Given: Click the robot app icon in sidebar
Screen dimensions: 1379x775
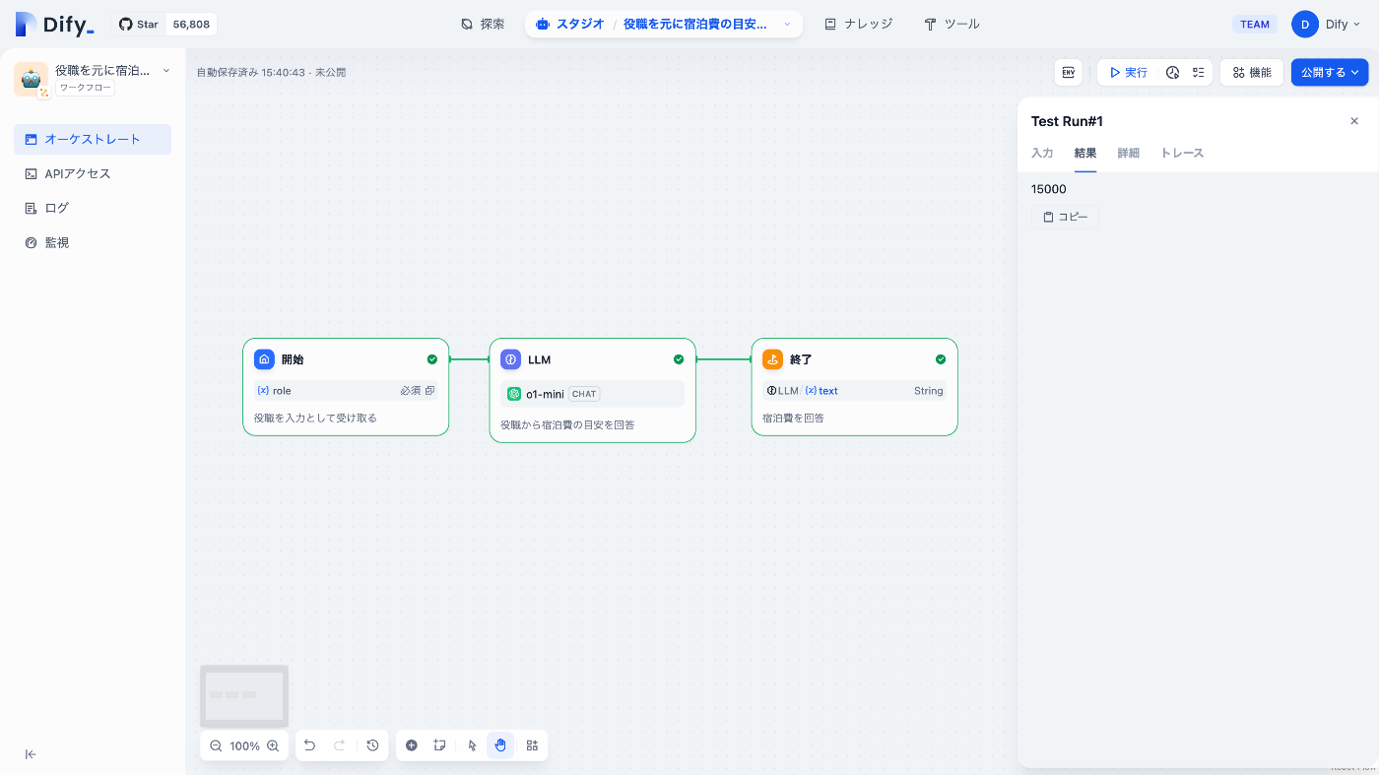Looking at the screenshot, I should (x=31, y=79).
